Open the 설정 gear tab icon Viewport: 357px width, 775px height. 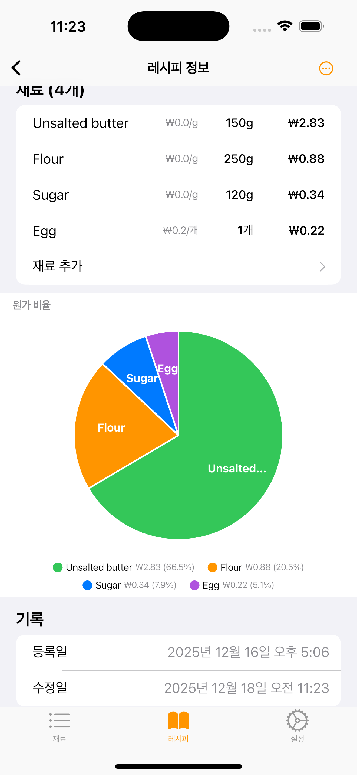click(297, 721)
